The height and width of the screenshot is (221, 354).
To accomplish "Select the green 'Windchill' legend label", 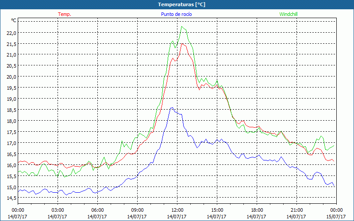I will 289,14.
